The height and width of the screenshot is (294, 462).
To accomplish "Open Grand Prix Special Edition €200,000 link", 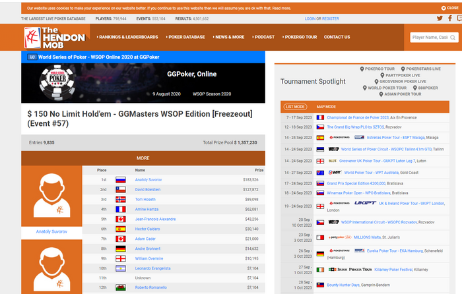I will pyautogui.click(x=356, y=183).
